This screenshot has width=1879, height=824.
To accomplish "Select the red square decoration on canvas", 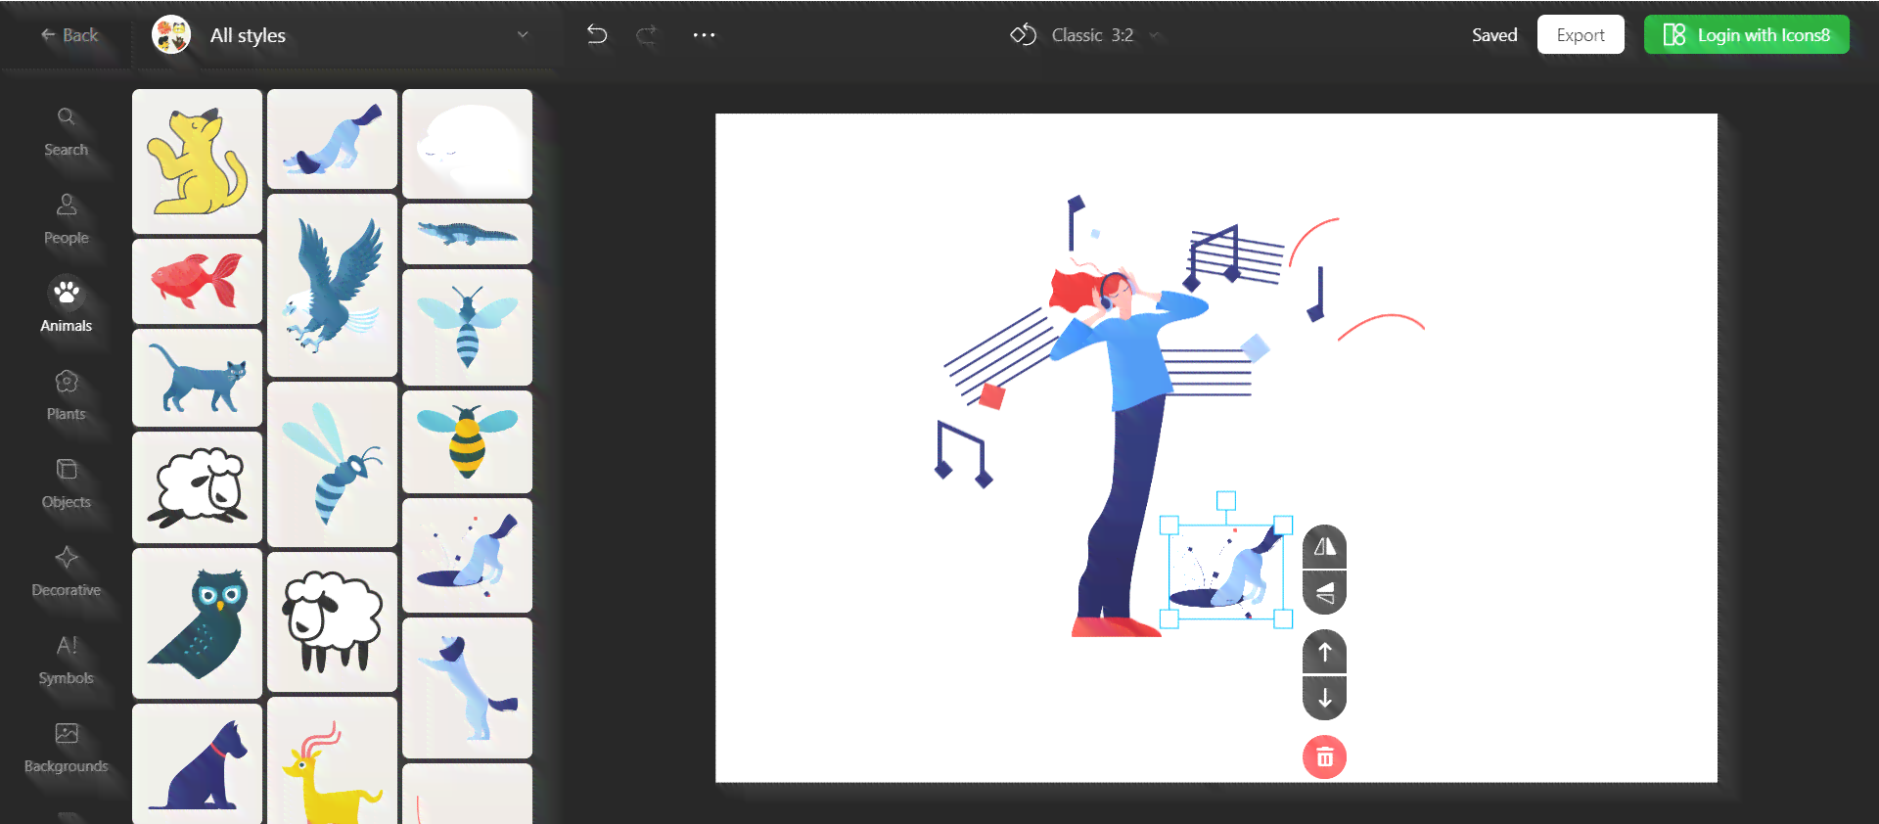I will click(991, 395).
